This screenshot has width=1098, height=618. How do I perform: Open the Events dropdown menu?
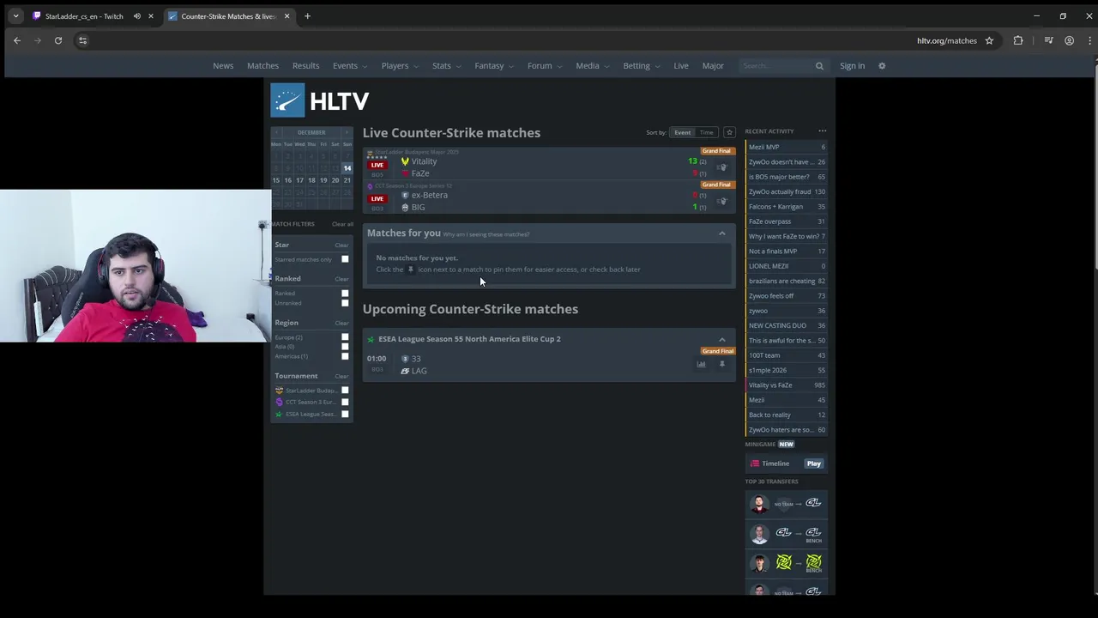pos(349,66)
